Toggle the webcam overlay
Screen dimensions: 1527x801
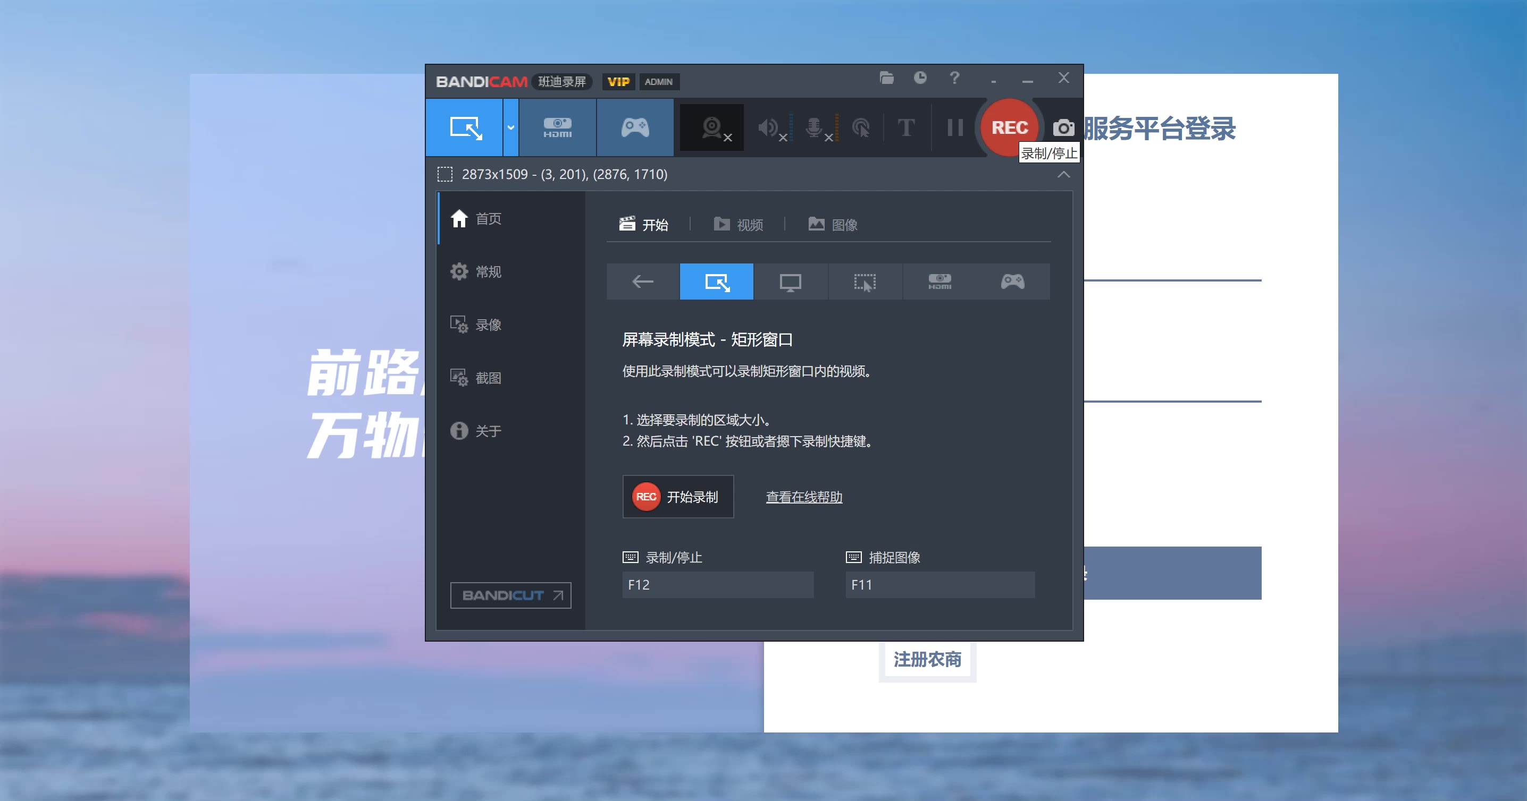pos(712,127)
